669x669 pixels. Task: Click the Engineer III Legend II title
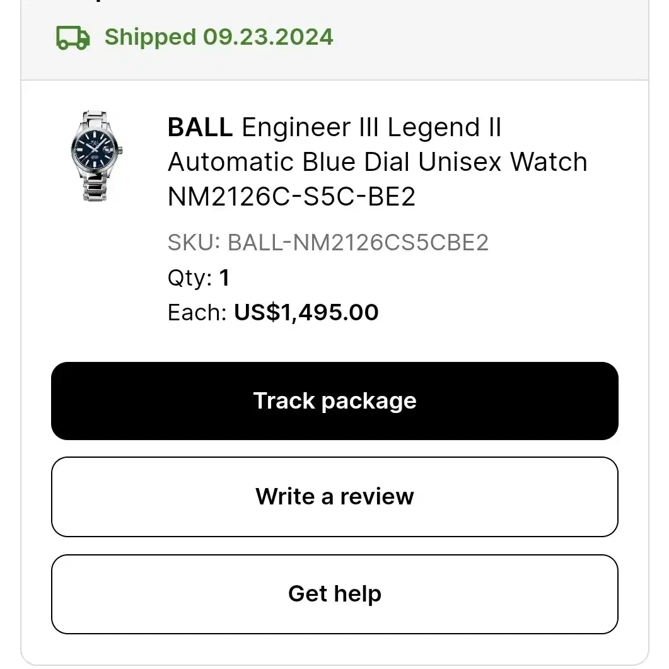point(371,127)
